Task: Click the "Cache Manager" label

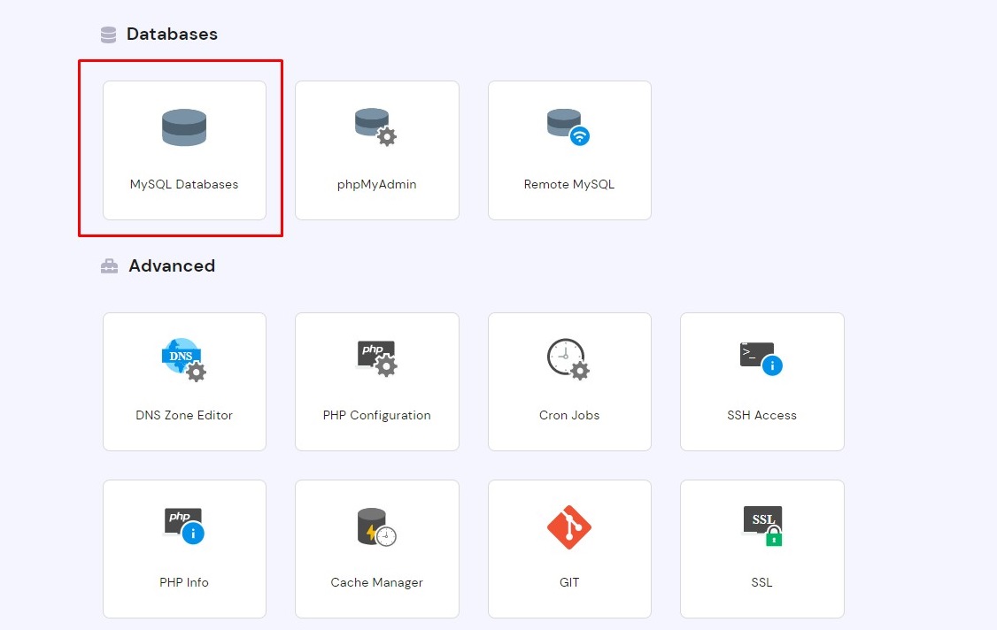Action: 376,582
